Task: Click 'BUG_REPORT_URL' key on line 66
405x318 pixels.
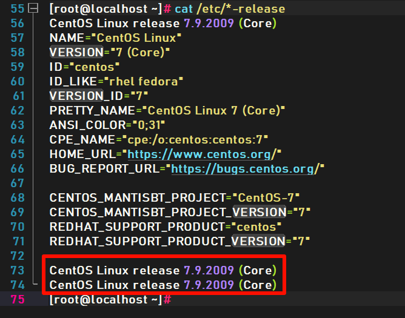Action: [x=104, y=169]
